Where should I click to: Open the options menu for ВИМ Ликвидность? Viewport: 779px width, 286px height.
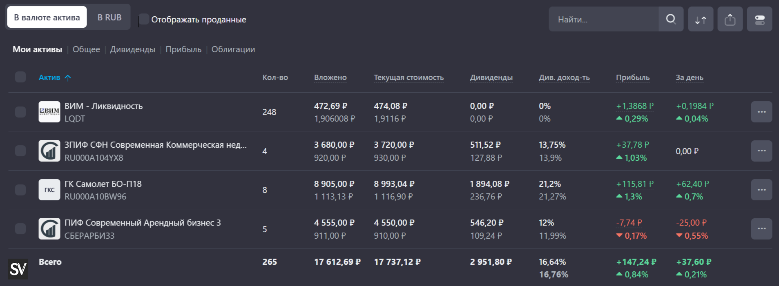click(761, 112)
